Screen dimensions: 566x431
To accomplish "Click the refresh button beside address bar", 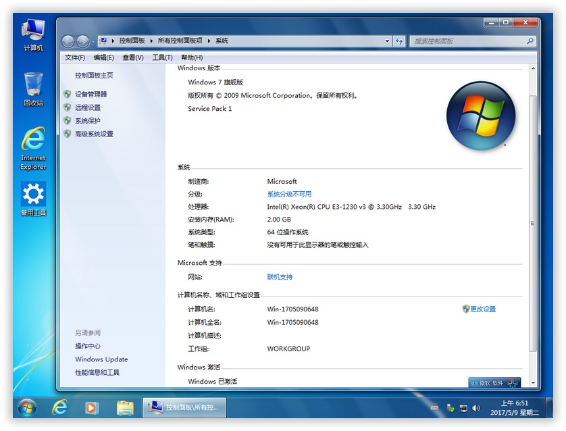I will click(x=399, y=41).
